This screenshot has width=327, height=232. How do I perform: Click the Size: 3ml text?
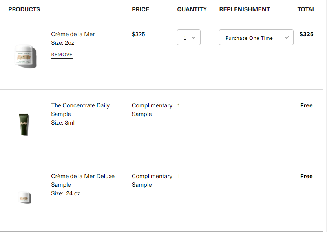[63, 123]
